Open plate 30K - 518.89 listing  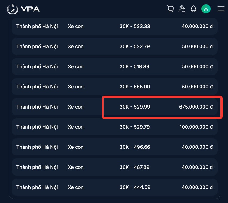(134, 66)
